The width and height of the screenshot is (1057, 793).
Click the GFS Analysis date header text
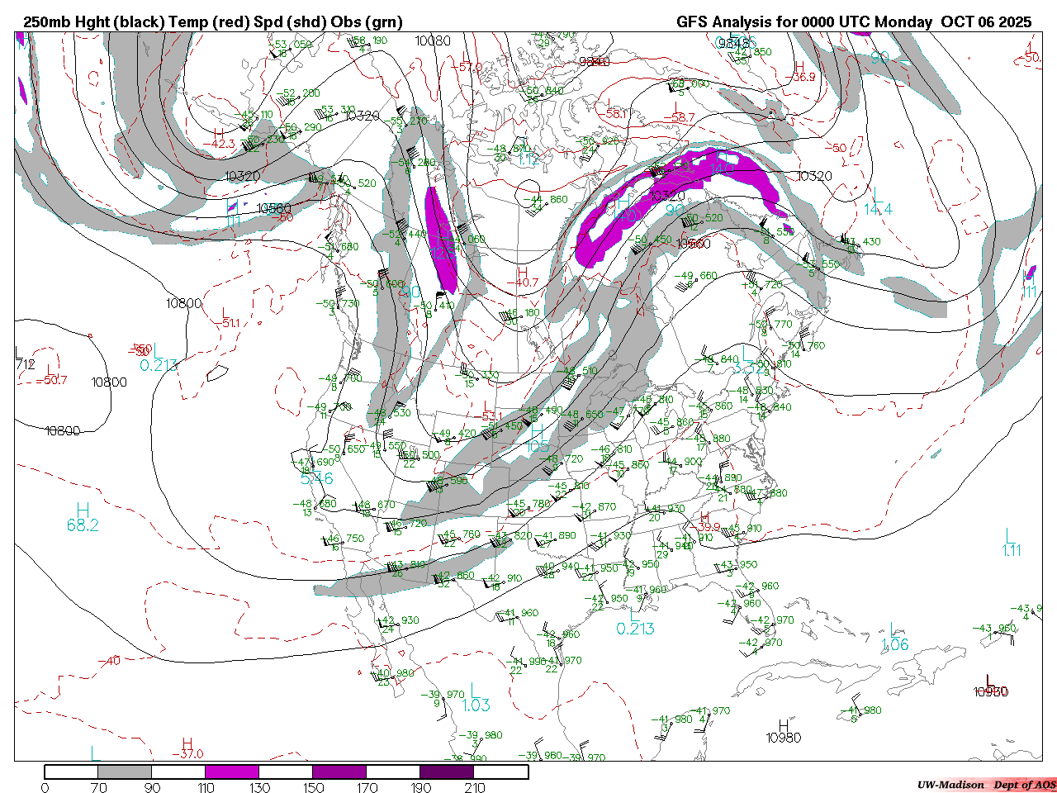pyautogui.click(x=854, y=22)
